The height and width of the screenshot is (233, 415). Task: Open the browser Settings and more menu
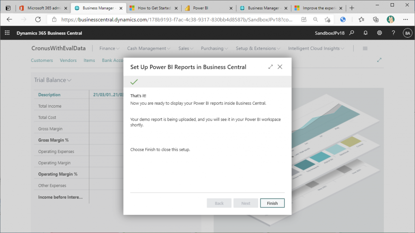click(x=405, y=19)
